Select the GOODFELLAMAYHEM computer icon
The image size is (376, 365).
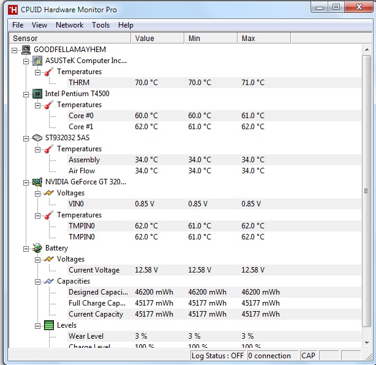click(x=26, y=50)
